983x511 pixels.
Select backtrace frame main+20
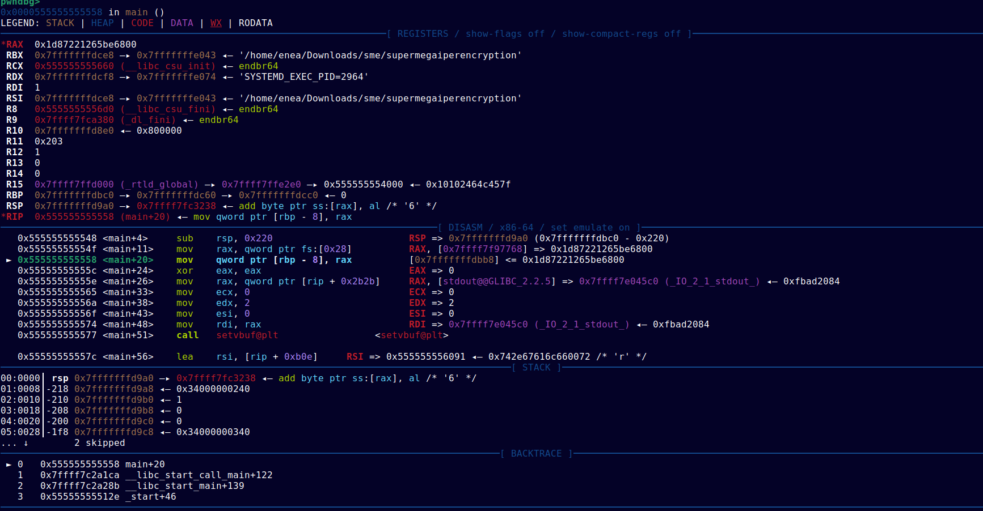pos(145,464)
